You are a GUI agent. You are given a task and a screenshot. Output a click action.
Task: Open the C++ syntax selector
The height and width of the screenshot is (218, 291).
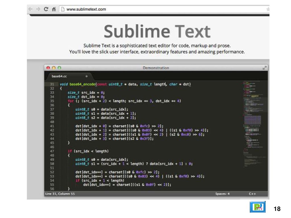click(x=252, y=194)
